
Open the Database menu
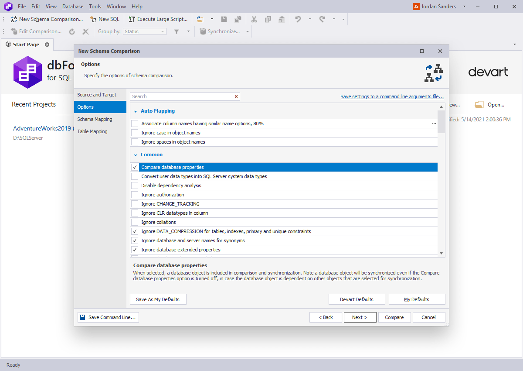point(72,6)
